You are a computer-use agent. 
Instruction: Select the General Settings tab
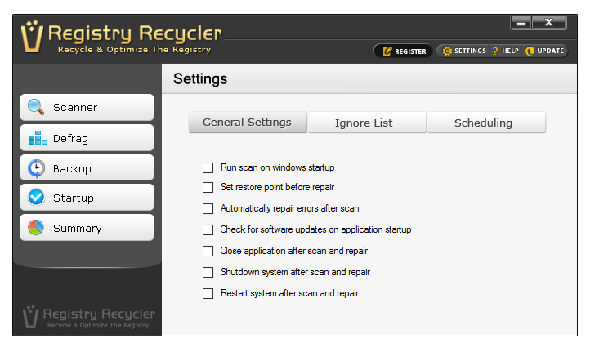click(x=247, y=123)
